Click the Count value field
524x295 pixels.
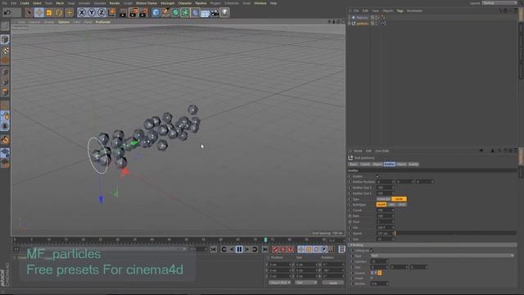coord(386,211)
